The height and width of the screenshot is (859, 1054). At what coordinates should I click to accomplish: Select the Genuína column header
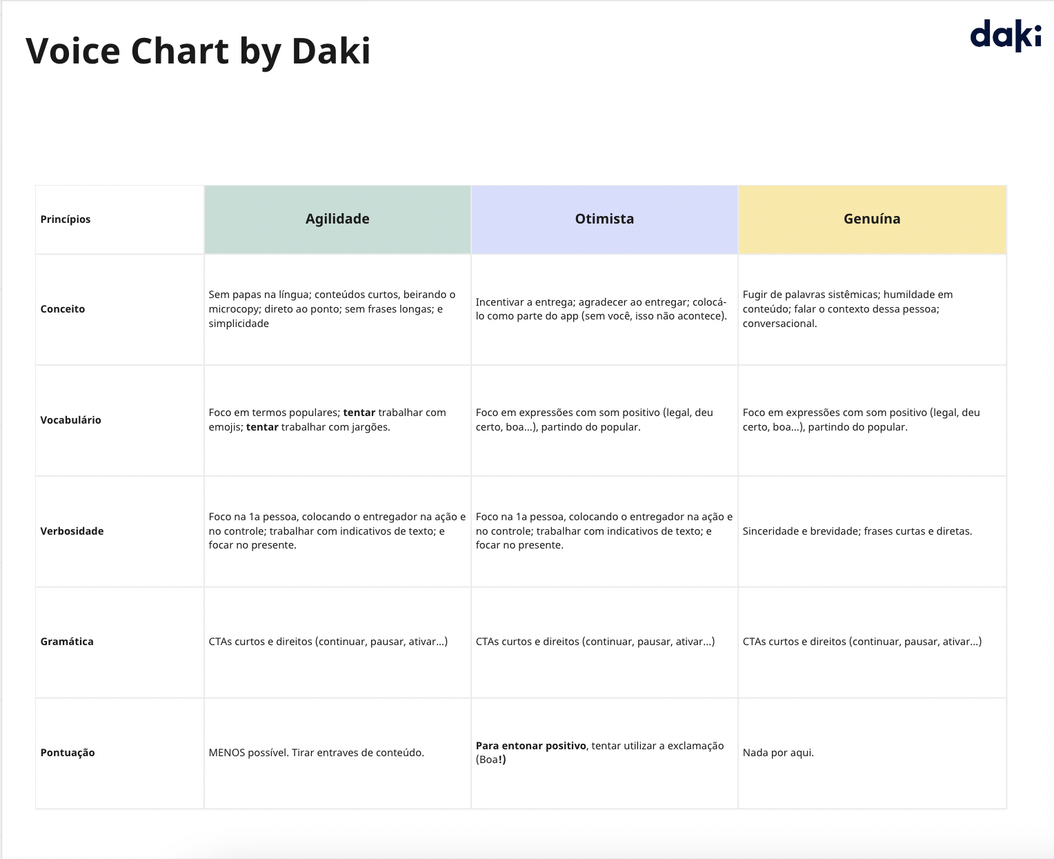pos(872,219)
